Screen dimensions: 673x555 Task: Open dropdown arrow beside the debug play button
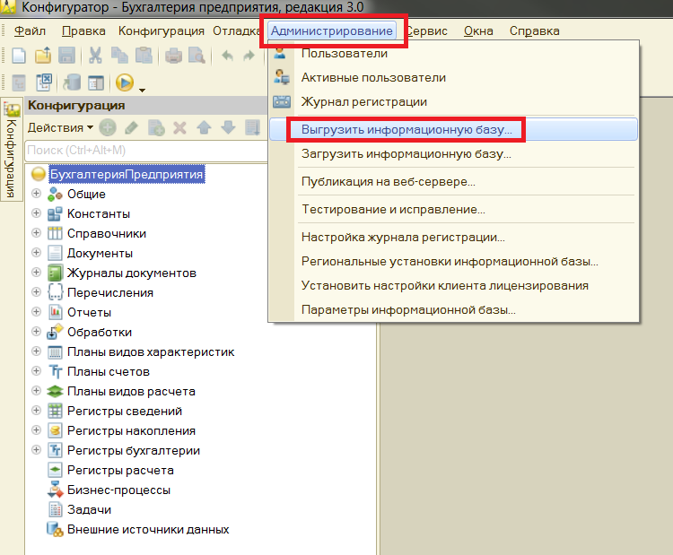(142, 88)
